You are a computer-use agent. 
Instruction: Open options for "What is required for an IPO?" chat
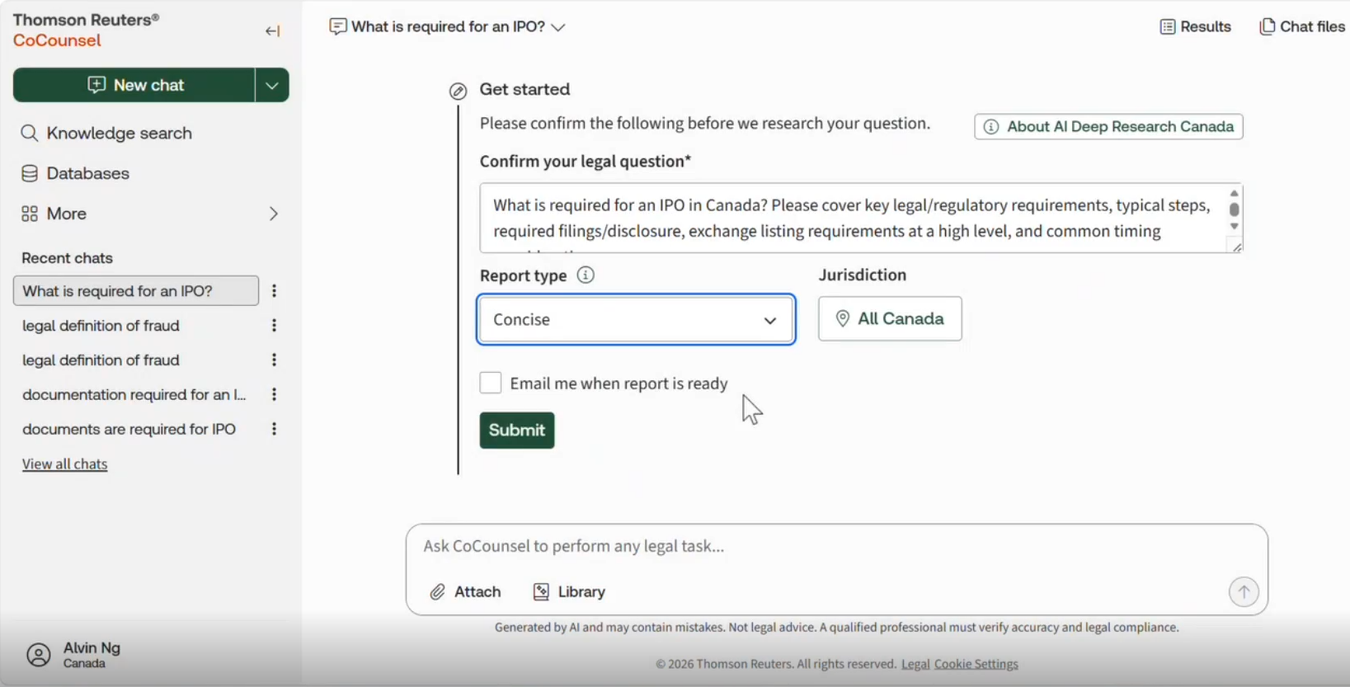click(274, 291)
